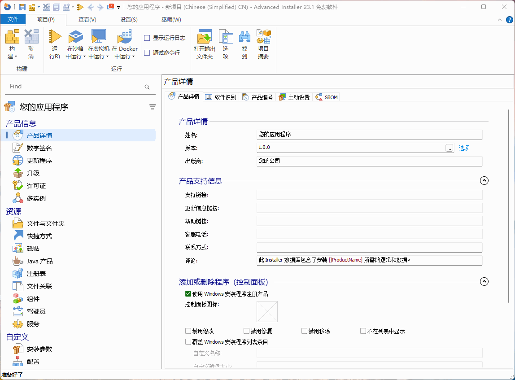Screen dimensions: 515x380
Task: Open the 取消 dropdown arrow
Action: pyautogui.click(x=31, y=55)
